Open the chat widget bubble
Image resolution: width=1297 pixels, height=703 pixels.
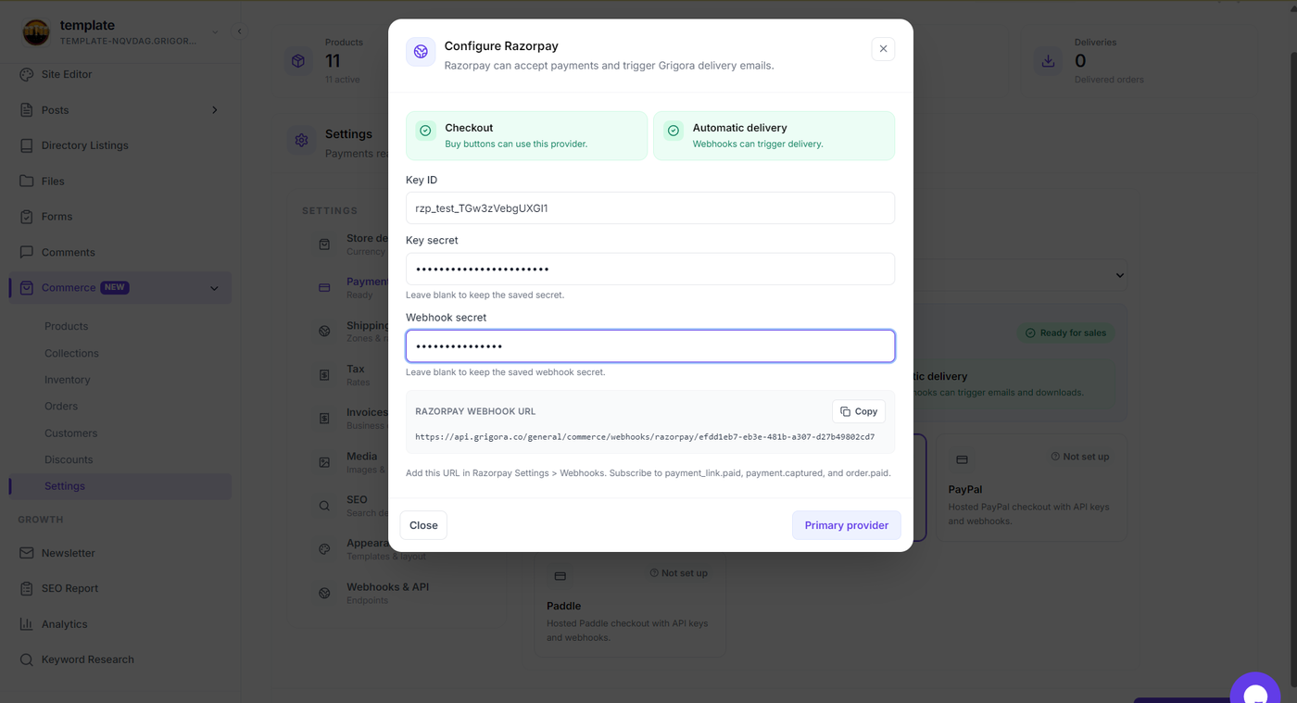[x=1255, y=687]
